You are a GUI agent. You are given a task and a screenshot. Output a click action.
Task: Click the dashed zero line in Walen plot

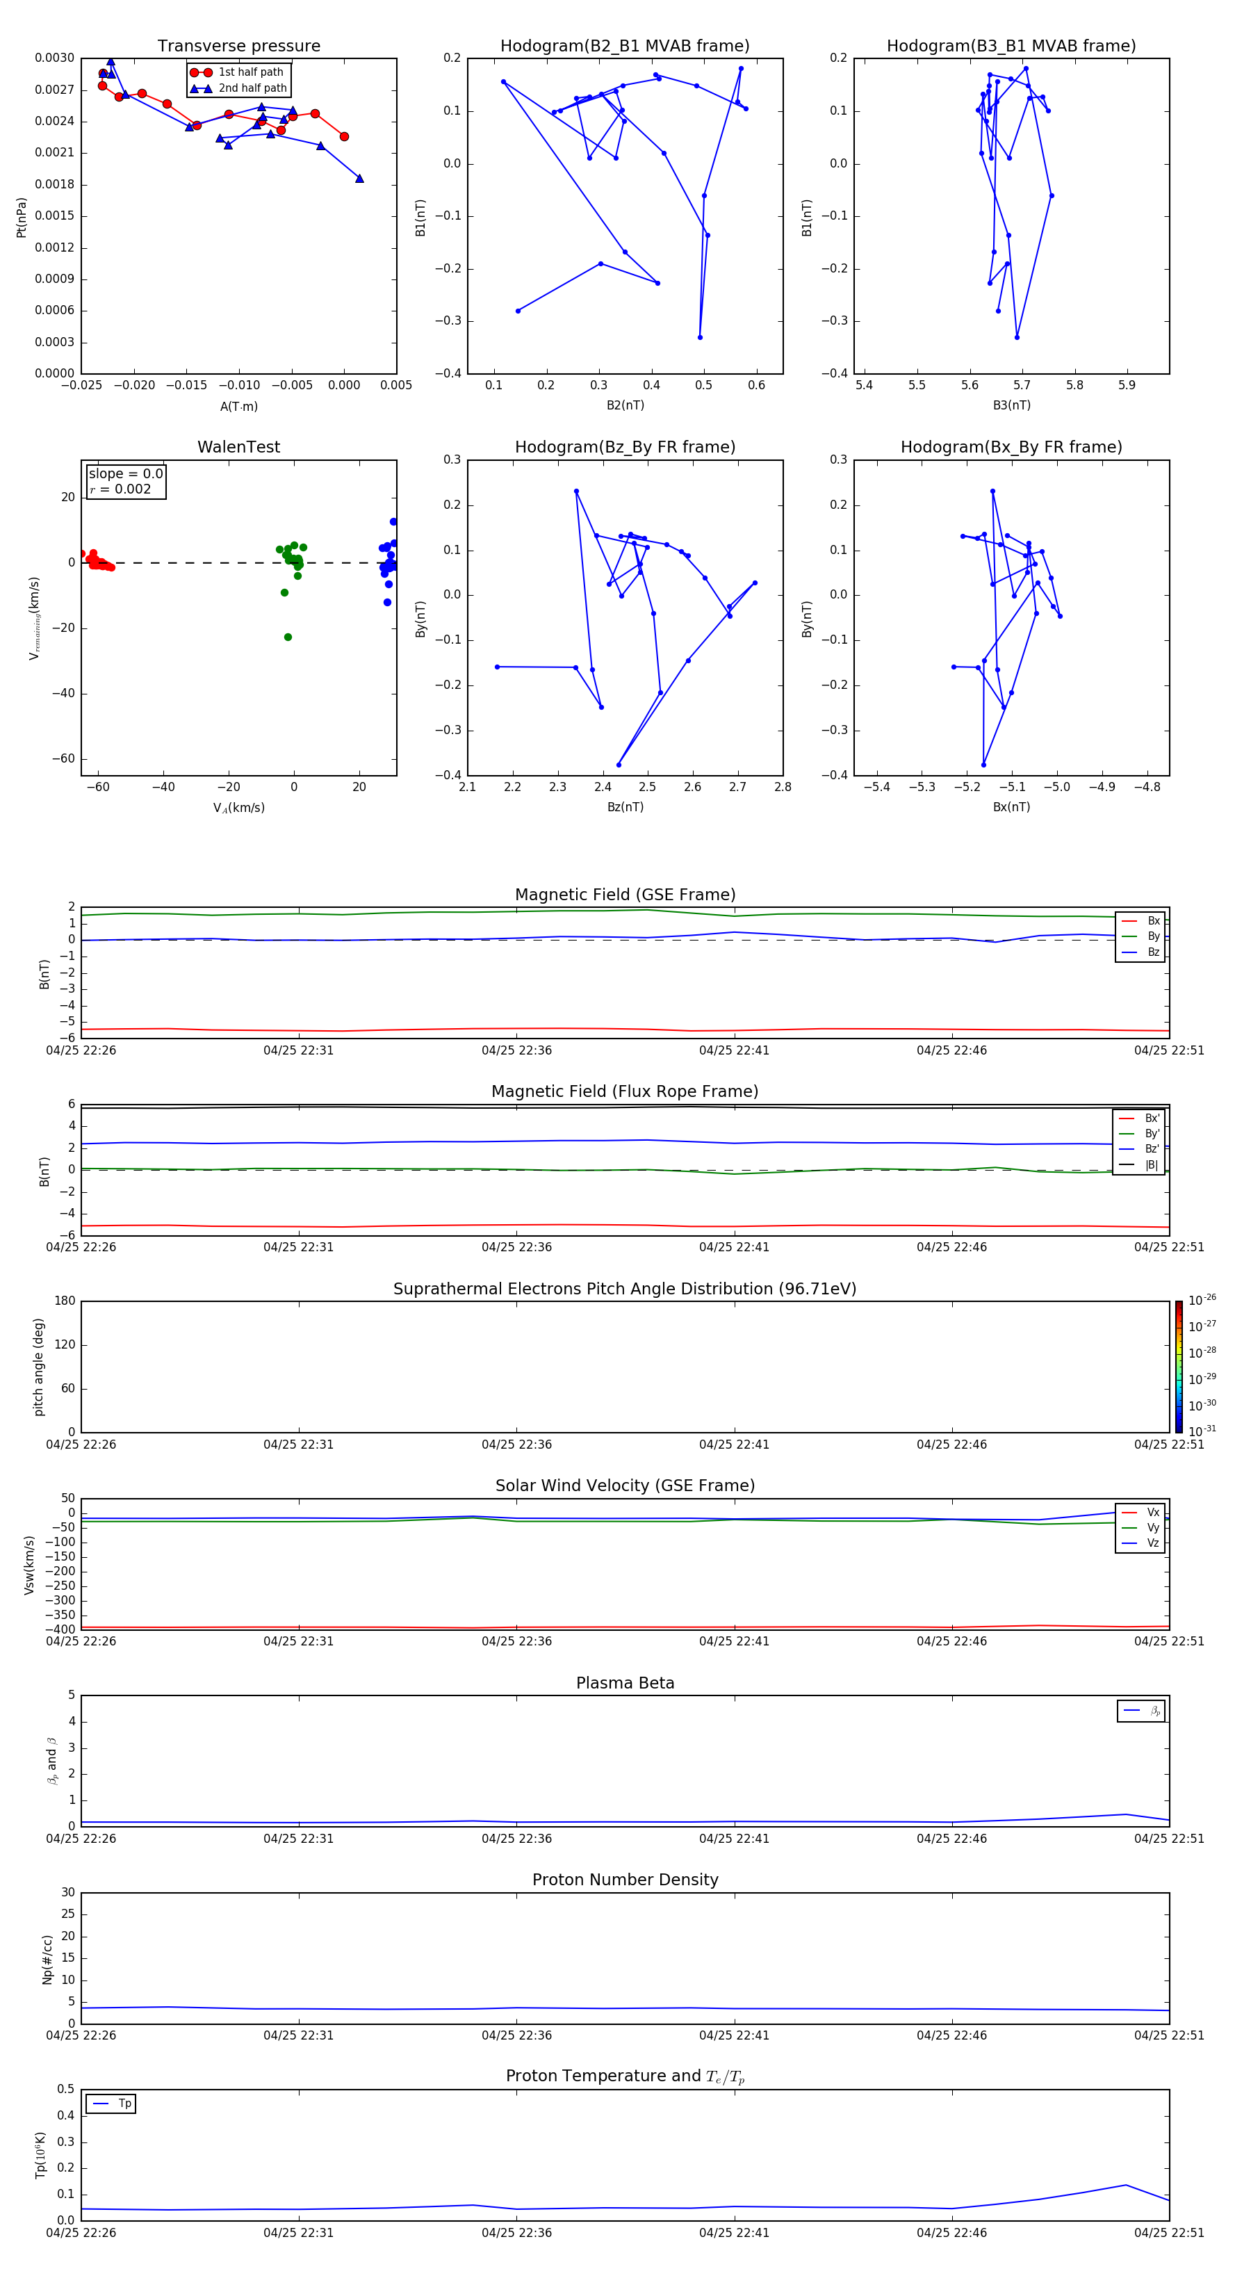click(238, 563)
